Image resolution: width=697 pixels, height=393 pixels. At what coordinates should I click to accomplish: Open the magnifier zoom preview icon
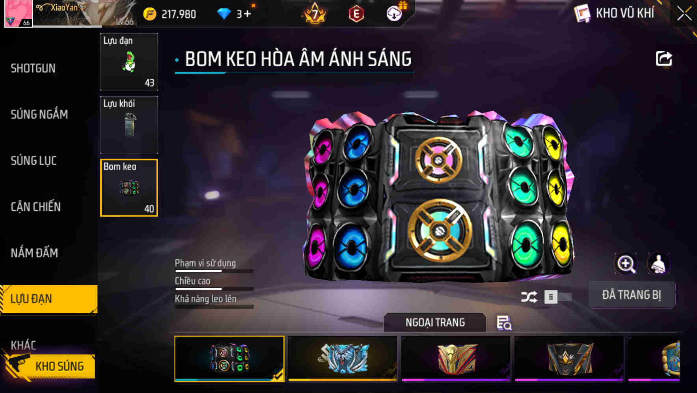[626, 264]
